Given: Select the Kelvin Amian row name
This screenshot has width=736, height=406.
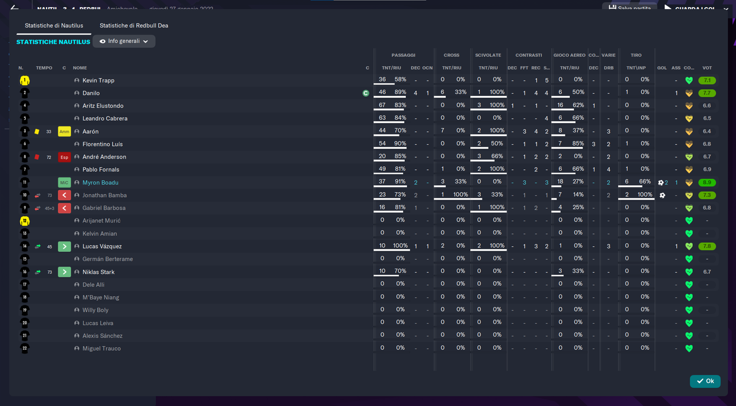Looking at the screenshot, I should [x=100, y=233].
